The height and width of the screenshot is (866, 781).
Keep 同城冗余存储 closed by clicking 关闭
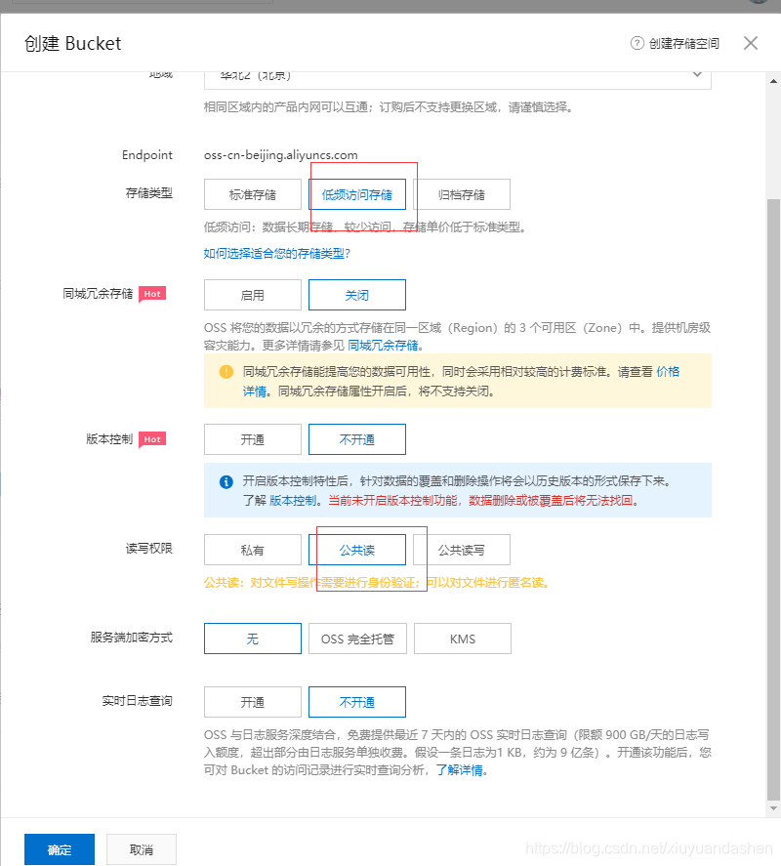[356, 295]
